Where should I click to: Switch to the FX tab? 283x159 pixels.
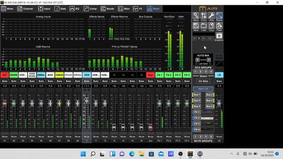tap(138, 9)
